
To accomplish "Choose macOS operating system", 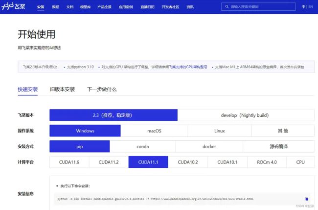I will click(x=154, y=131).
